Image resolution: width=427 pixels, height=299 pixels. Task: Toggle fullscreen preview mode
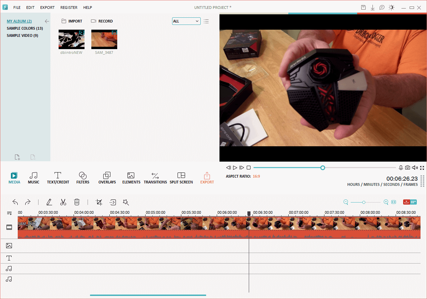422,168
